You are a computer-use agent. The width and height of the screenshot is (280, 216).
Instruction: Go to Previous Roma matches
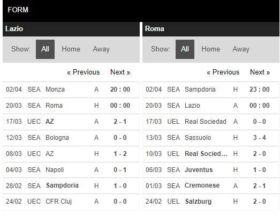(x=223, y=72)
